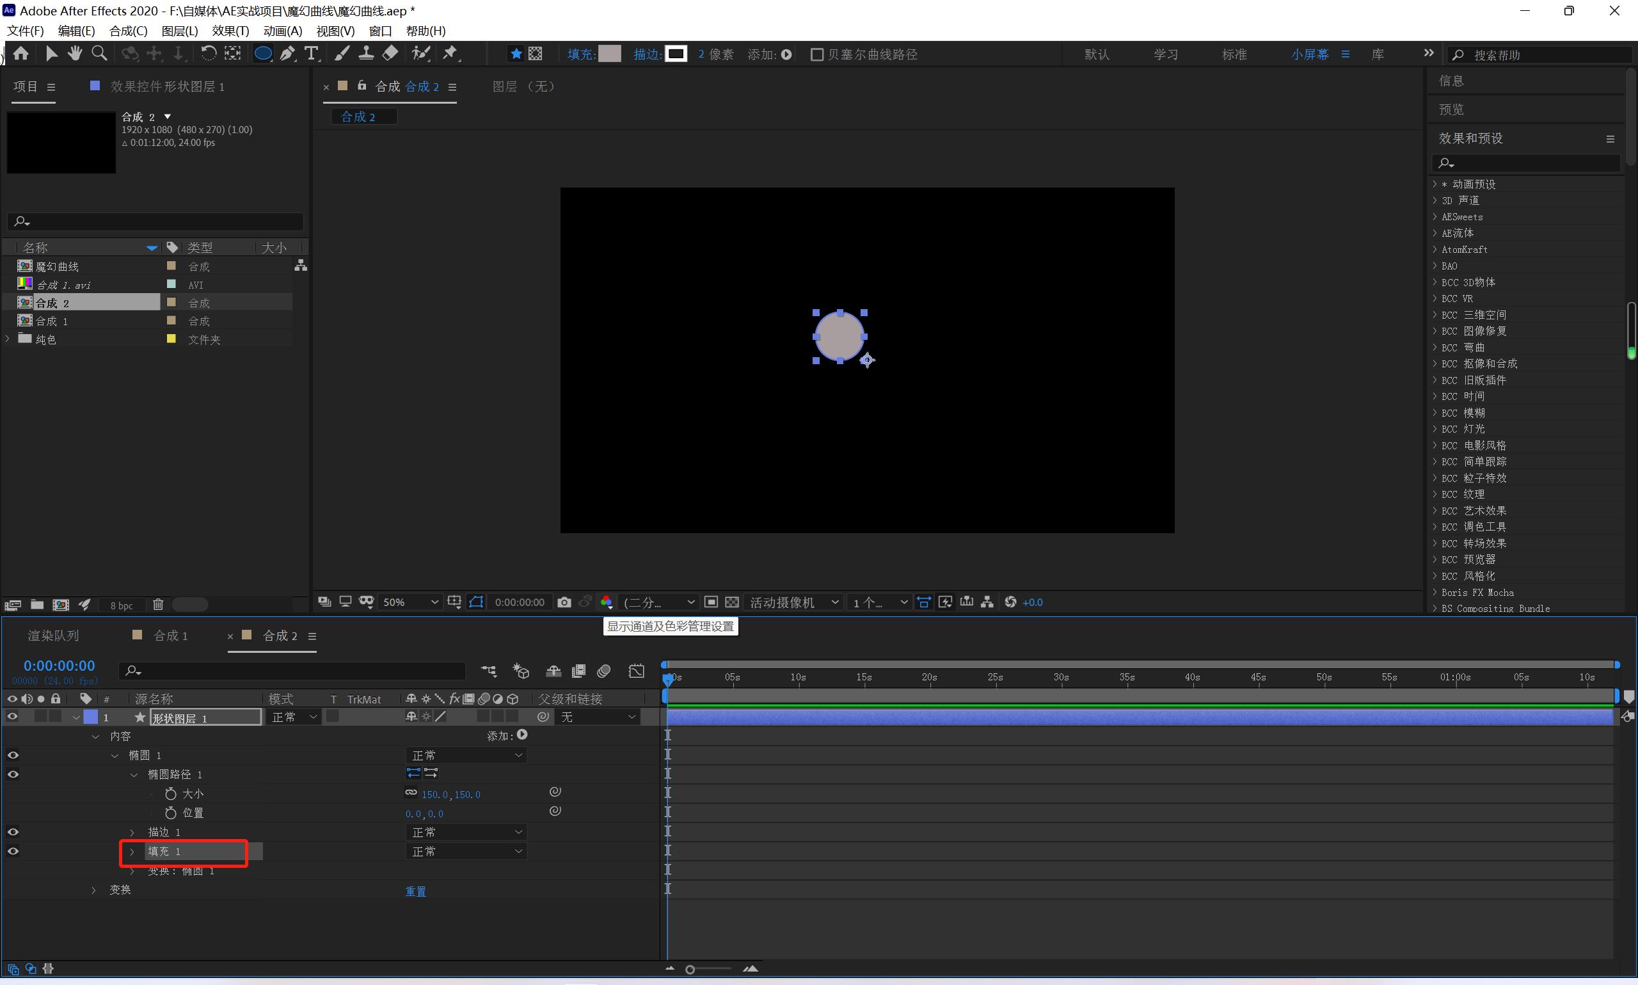This screenshot has height=985, width=1638.
Task: Toggle mask and shape path visibility
Action: pos(475,602)
